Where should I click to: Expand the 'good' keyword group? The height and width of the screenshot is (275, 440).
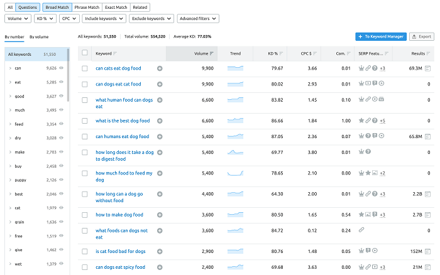coord(11,96)
